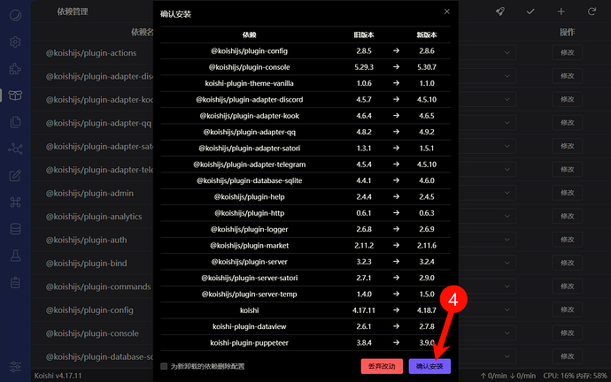The width and height of the screenshot is (611, 382).
Task: Click the 确认安装 button
Action: click(x=429, y=366)
